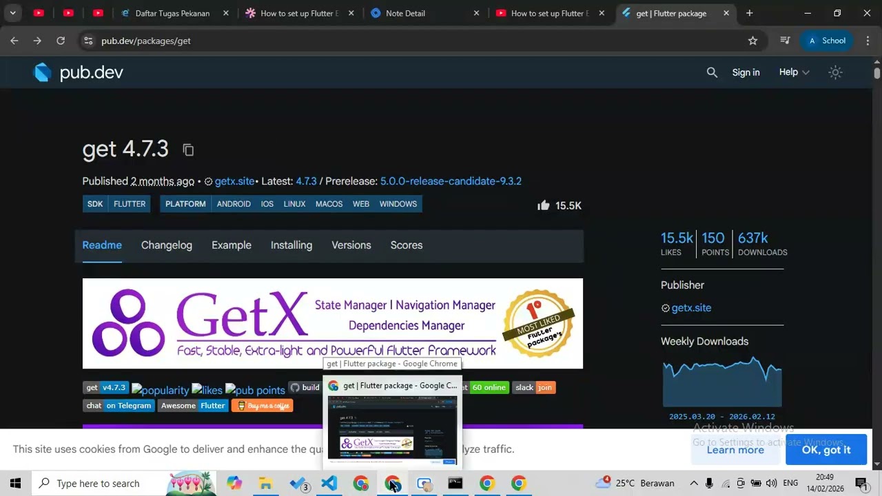This screenshot has width=882, height=496.
Task: Toggle the light/dark theme sun icon
Action: 835,72
